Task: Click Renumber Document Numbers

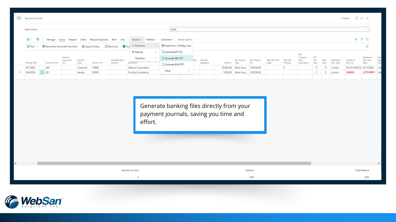Action: pos(60,47)
